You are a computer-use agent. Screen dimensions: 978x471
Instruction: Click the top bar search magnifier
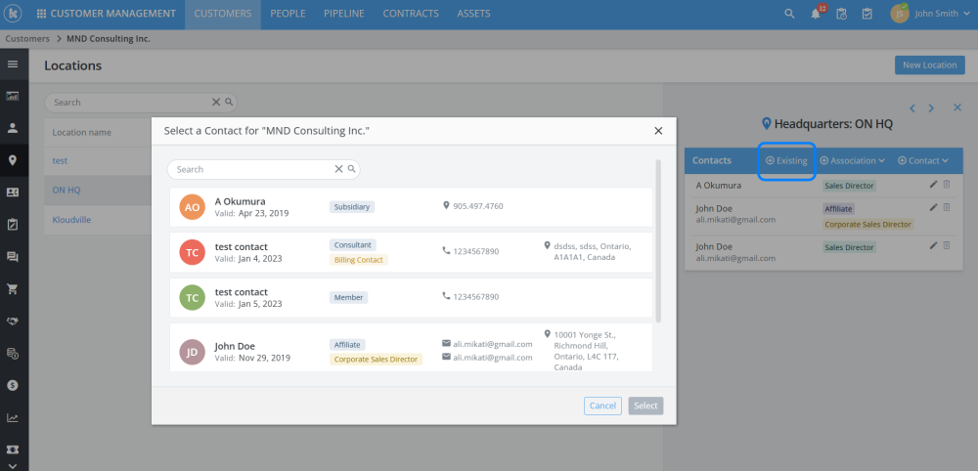[790, 15]
